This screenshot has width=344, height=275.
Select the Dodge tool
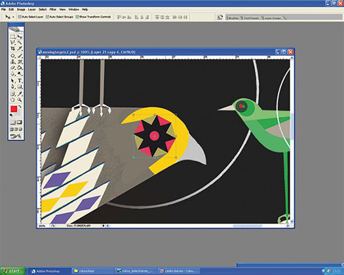[x=20, y=74]
